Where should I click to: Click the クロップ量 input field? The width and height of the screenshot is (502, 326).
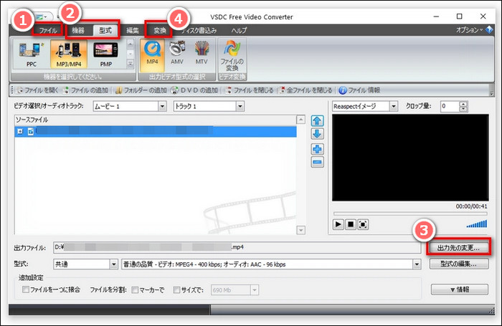pos(450,106)
